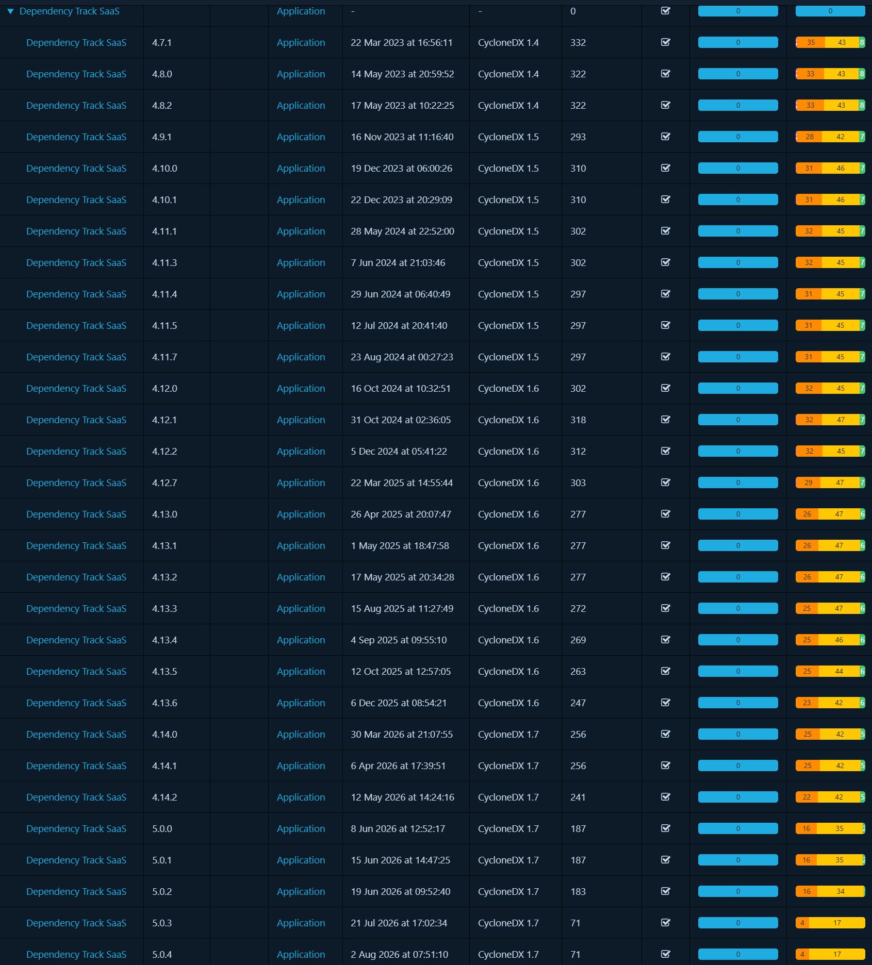The height and width of the screenshot is (965, 872).
Task: Click the CycloneDX 1.4 cell in the 4.8.2 row
Action: pyautogui.click(x=508, y=106)
